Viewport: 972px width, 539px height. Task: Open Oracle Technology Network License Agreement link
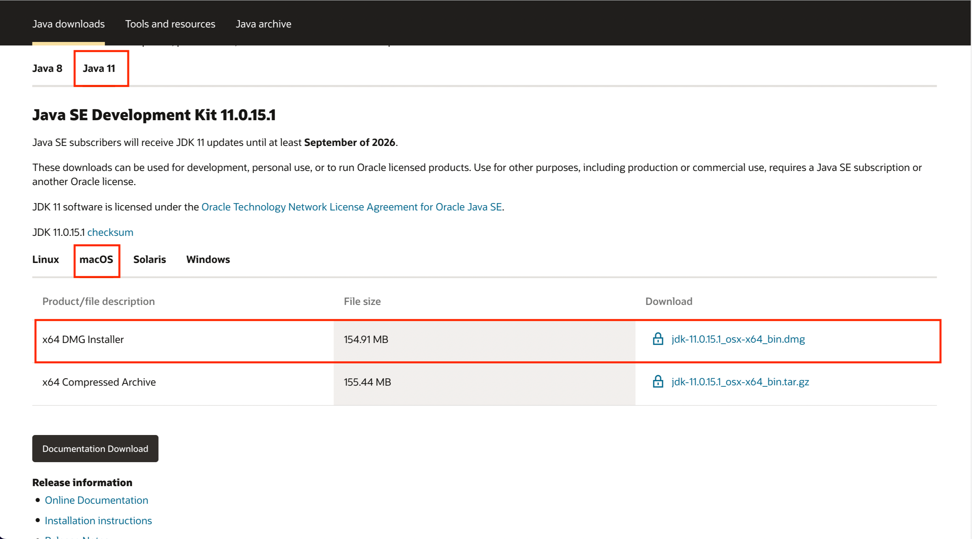coord(351,207)
